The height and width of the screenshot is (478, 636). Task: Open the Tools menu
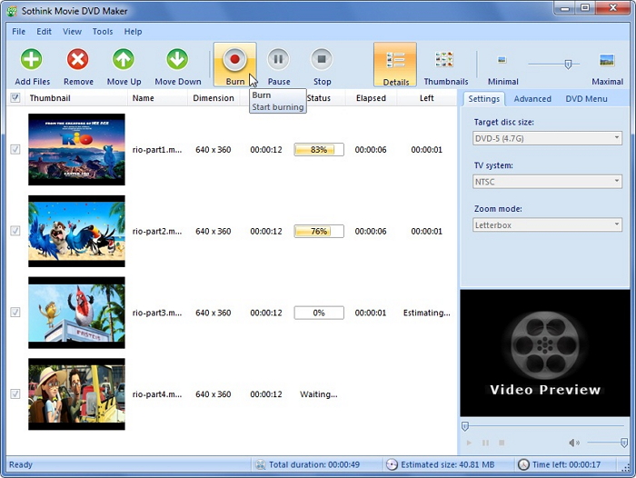(x=103, y=32)
